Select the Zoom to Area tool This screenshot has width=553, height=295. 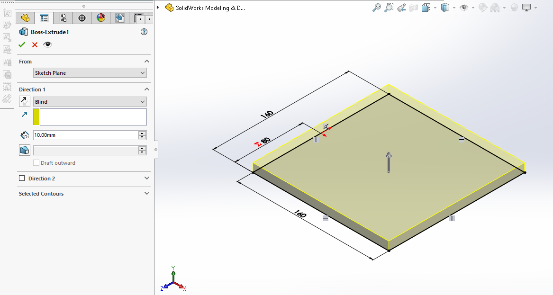[x=389, y=8]
